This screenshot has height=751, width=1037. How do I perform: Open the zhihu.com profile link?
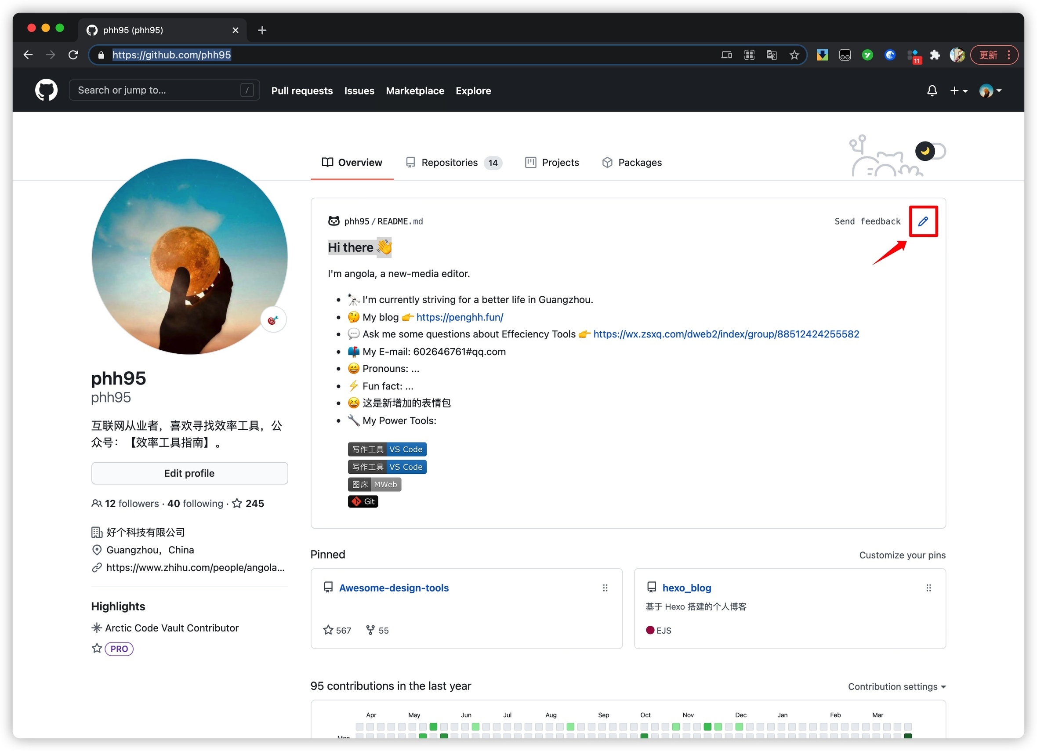point(195,567)
